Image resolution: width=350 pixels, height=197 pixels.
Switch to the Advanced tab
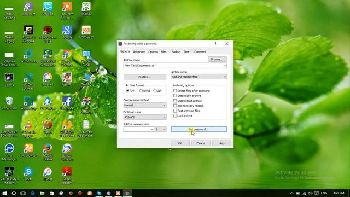(x=139, y=52)
